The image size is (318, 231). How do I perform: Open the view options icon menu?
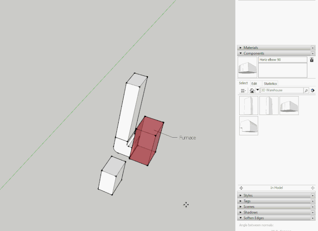[x=243, y=91]
